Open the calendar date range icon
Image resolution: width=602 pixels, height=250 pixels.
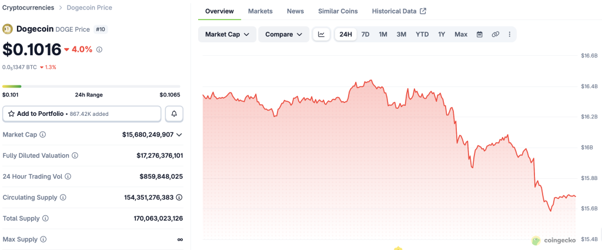pos(480,34)
